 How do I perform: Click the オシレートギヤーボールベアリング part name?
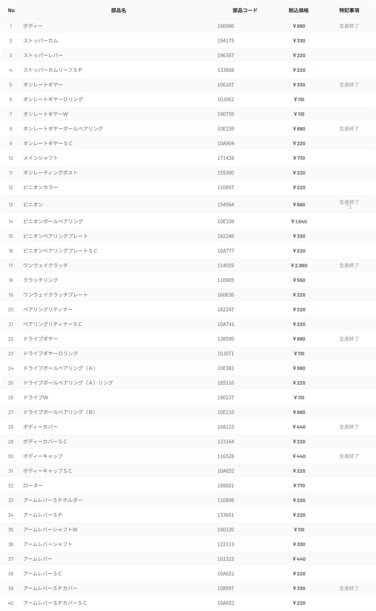coord(63,129)
